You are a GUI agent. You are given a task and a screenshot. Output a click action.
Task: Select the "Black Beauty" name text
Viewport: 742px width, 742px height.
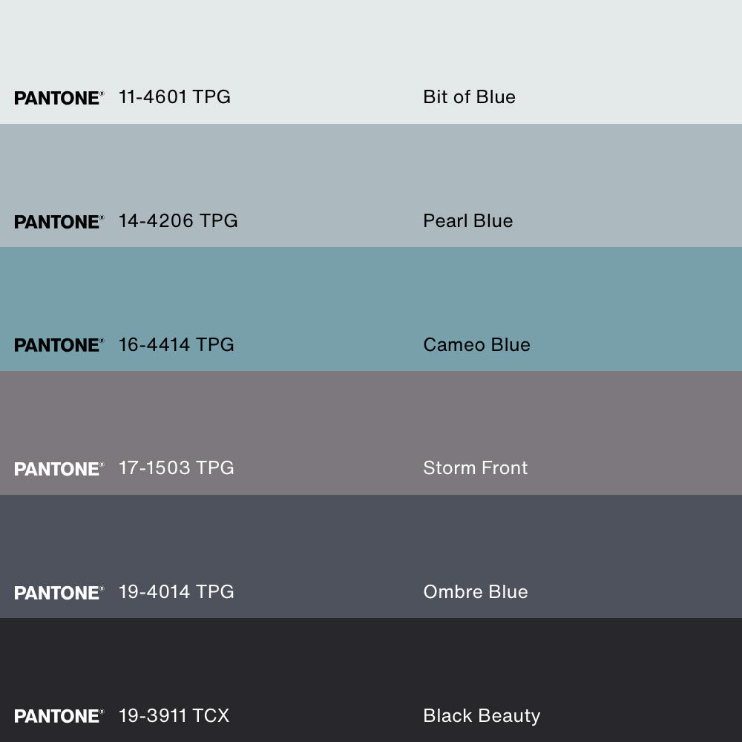tap(482, 716)
